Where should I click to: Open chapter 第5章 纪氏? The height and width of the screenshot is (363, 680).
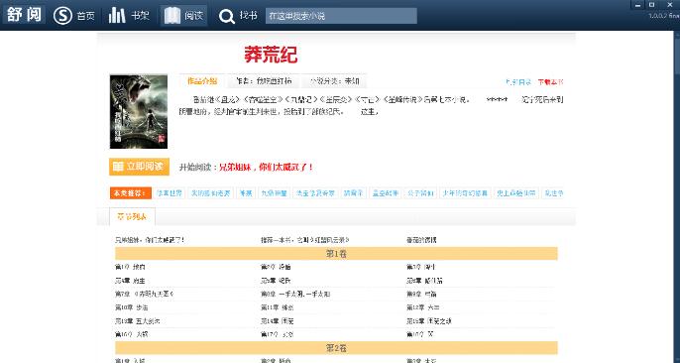pyautogui.click(x=276, y=281)
